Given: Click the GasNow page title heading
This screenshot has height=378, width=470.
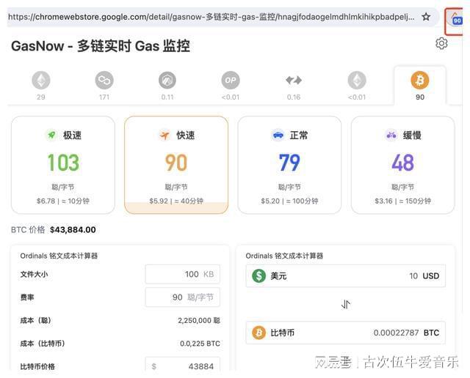Looking at the screenshot, I should (x=101, y=46).
